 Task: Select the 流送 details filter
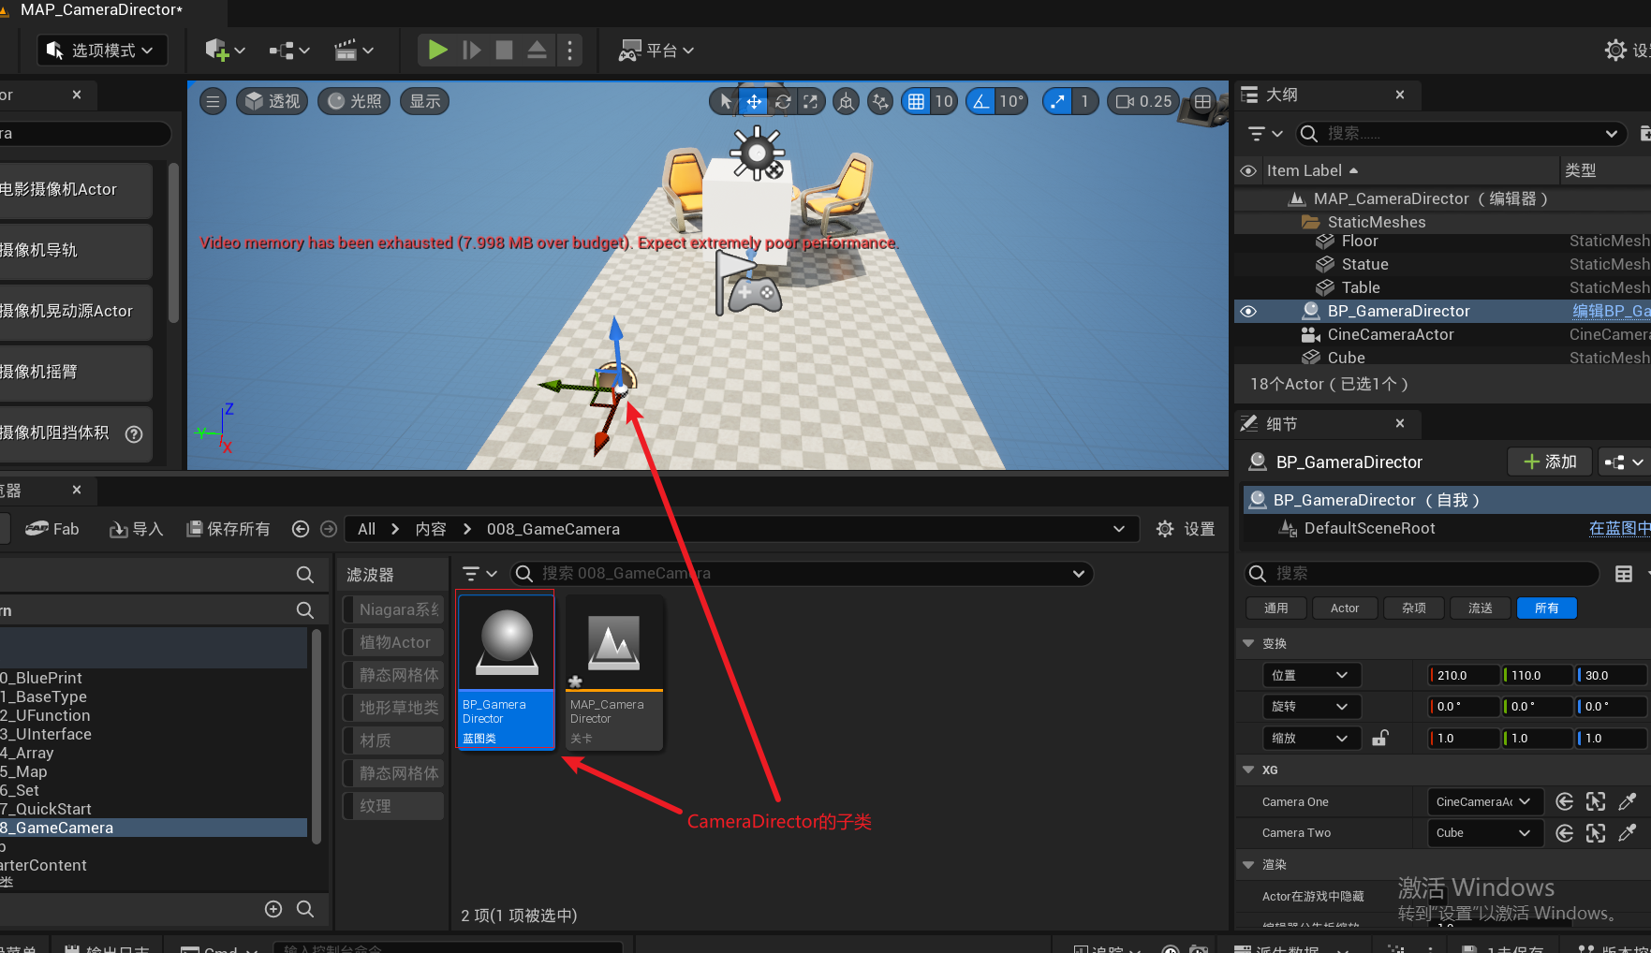(1481, 608)
